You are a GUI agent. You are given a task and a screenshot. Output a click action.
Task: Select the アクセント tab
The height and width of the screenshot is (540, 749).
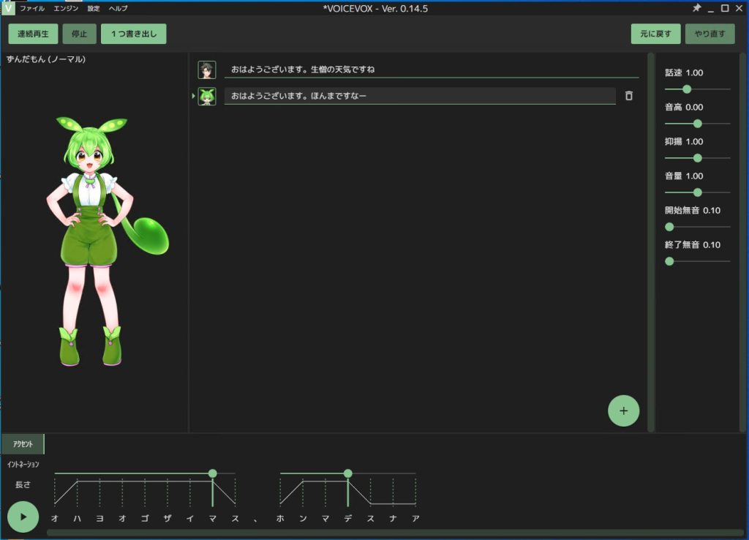(23, 444)
